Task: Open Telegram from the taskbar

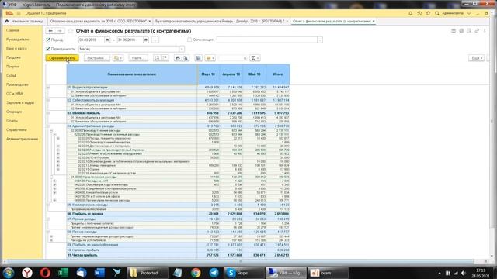Action: tap(214, 273)
